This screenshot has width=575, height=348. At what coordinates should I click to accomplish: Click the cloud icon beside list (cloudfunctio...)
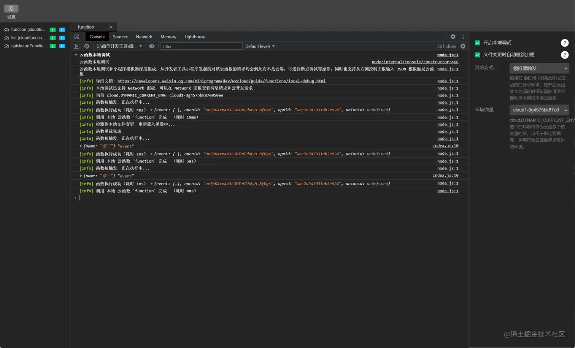(6, 38)
